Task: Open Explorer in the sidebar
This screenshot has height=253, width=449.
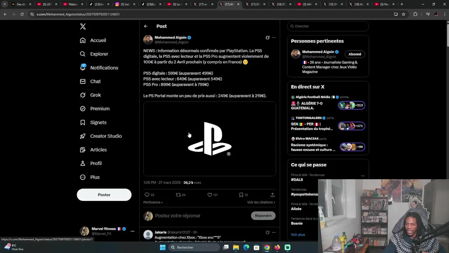Action: 94,54
